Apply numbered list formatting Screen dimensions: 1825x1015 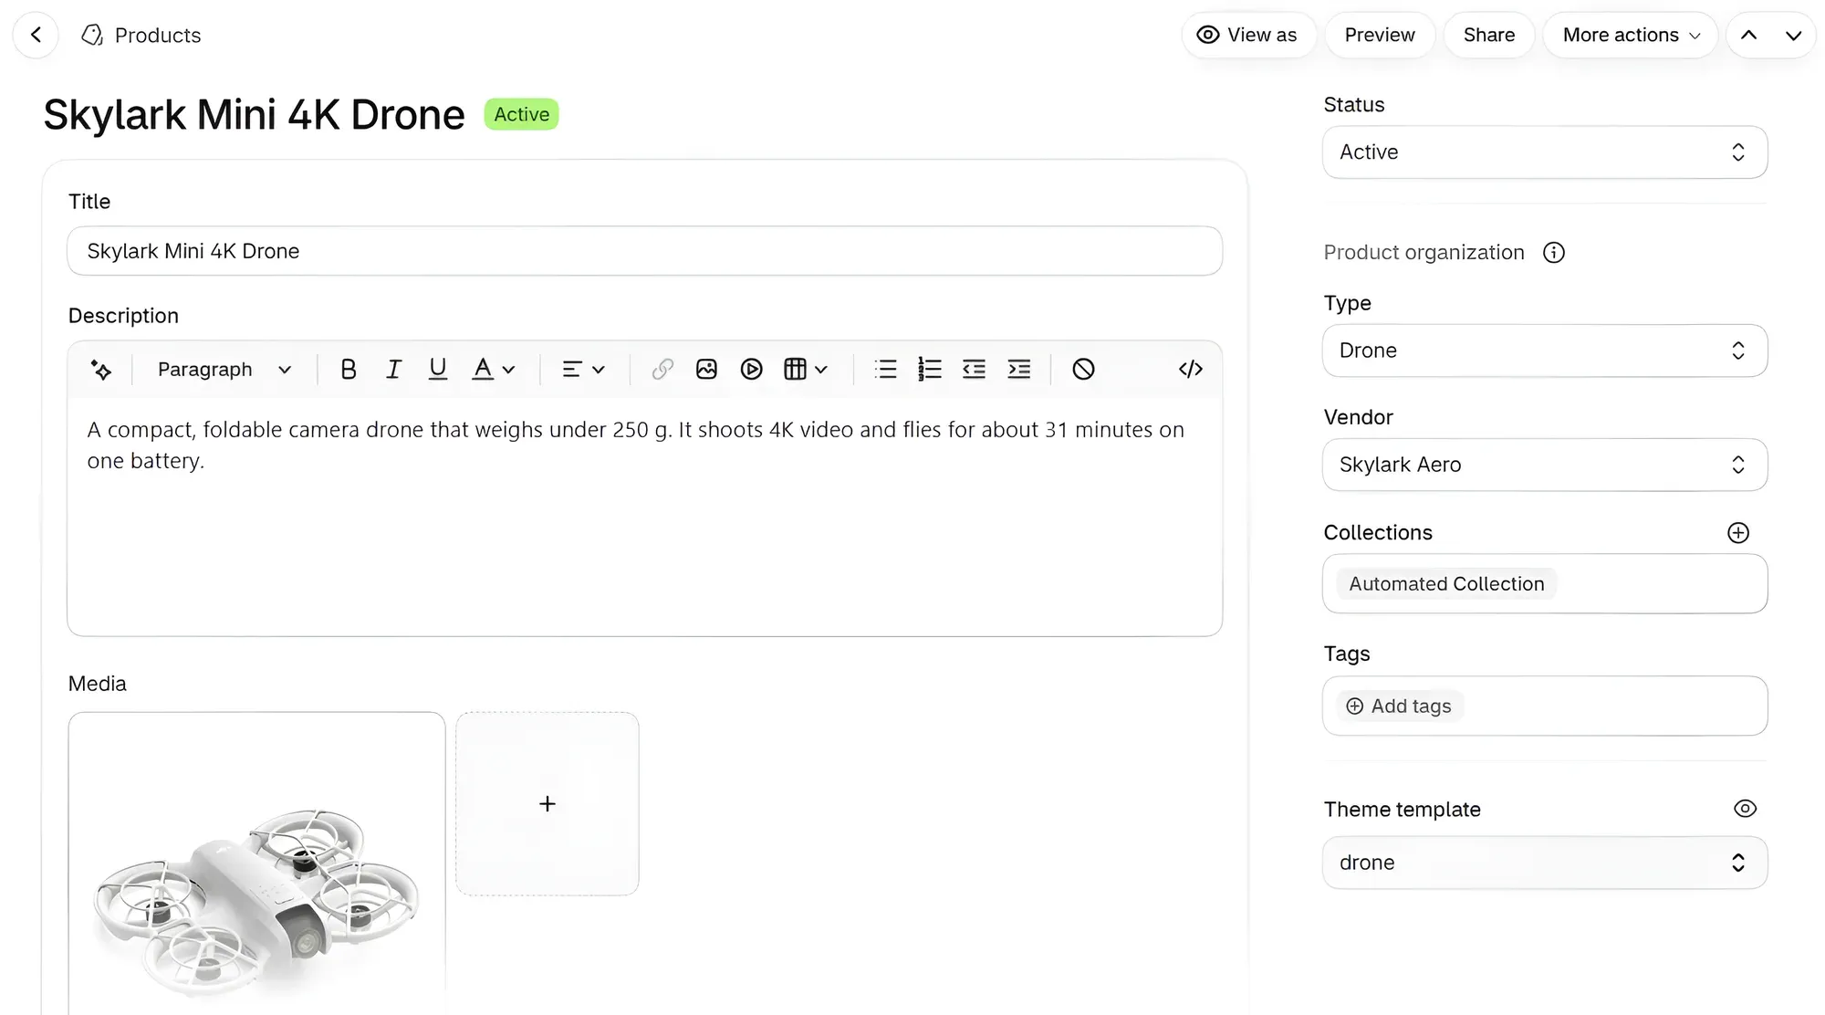(x=930, y=370)
